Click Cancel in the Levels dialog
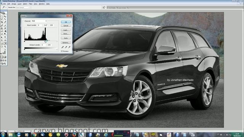This screenshot has width=244, height=137. tap(66, 25)
